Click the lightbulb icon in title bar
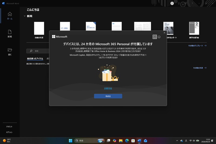 179,3
